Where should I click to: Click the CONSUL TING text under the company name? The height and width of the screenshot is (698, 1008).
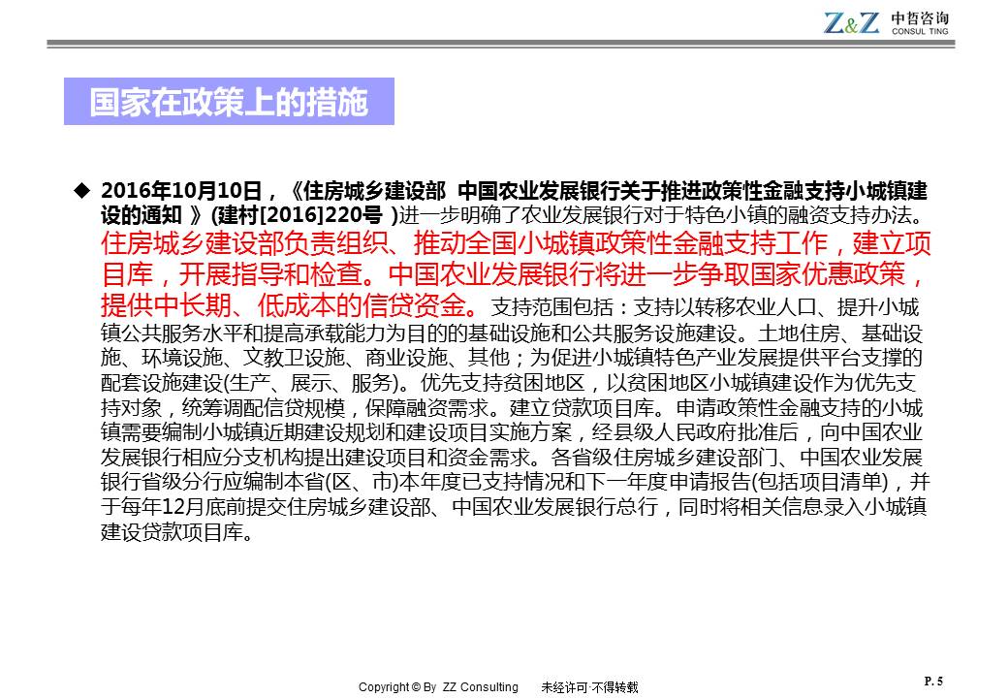click(920, 32)
